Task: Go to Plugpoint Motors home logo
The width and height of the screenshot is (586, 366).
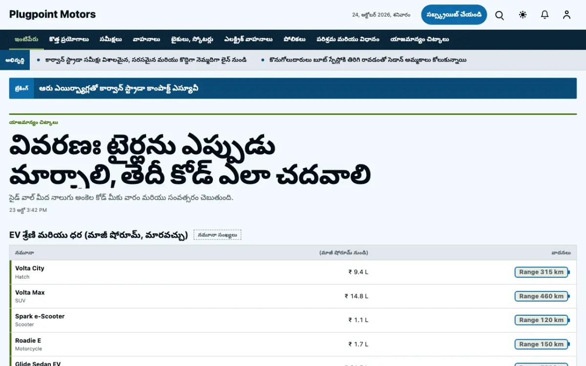Action: coord(52,15)
